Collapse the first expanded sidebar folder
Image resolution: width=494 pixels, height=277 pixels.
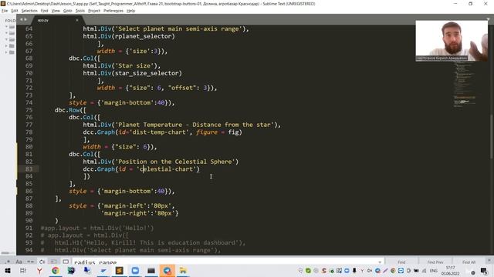6,27
